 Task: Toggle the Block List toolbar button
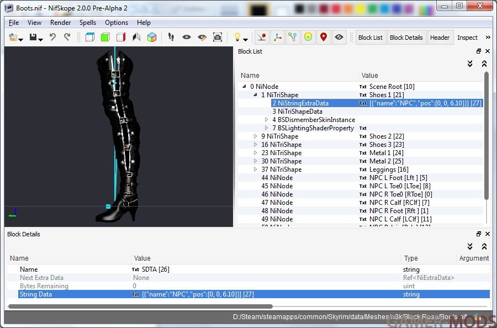[371, 38]
